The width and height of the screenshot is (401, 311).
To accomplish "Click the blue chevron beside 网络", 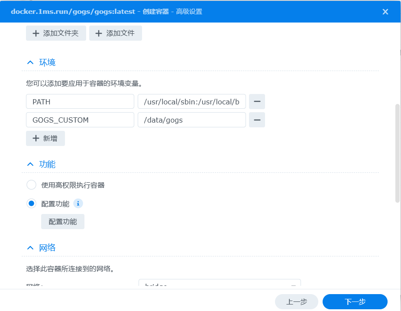I will pyautogui.click(x=30, y=247).
